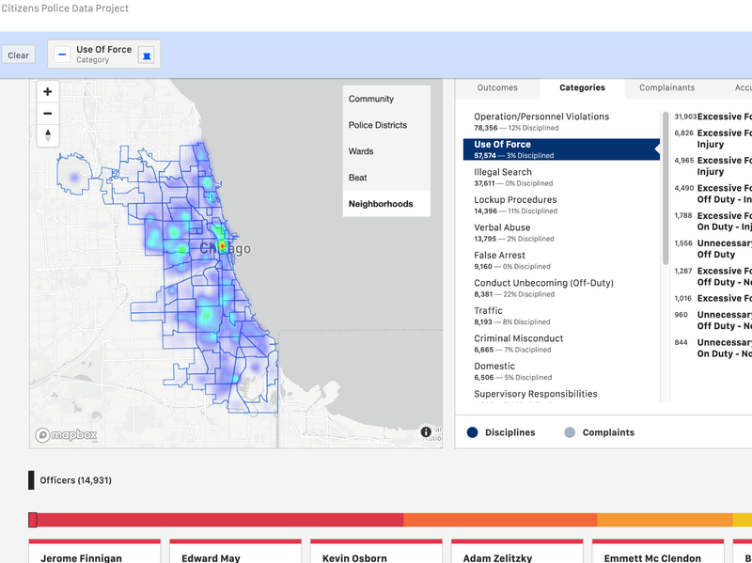
Task: Switch map boundaries to Wards
Action: click(361, 151)
